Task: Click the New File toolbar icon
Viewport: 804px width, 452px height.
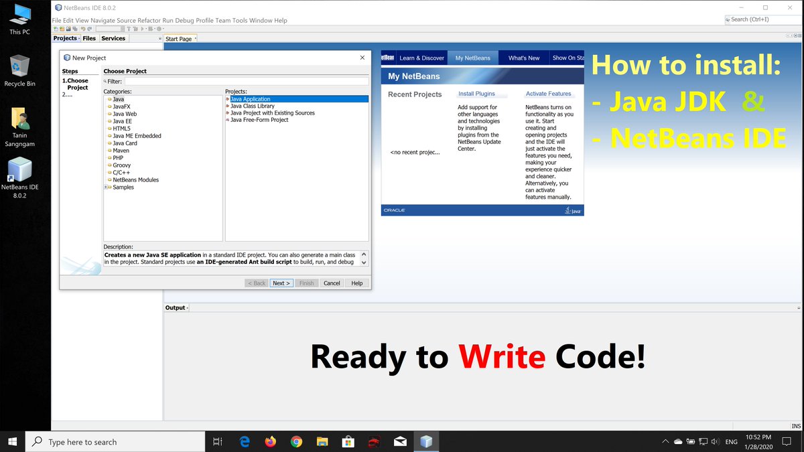Action: click(56, 29)
